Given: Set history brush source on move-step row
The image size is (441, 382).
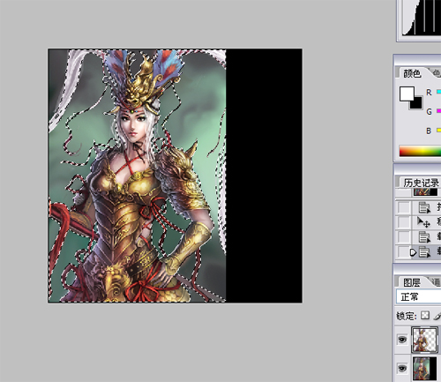Looking at the screenshot, I should point(403,221).
